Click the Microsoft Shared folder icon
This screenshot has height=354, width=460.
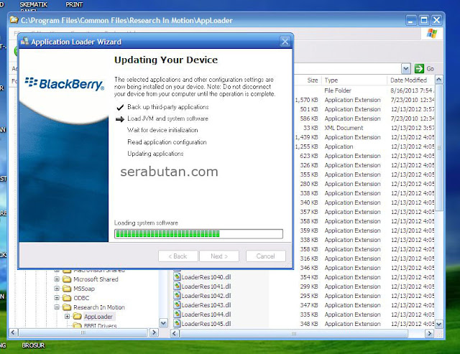tap(67, 279)
